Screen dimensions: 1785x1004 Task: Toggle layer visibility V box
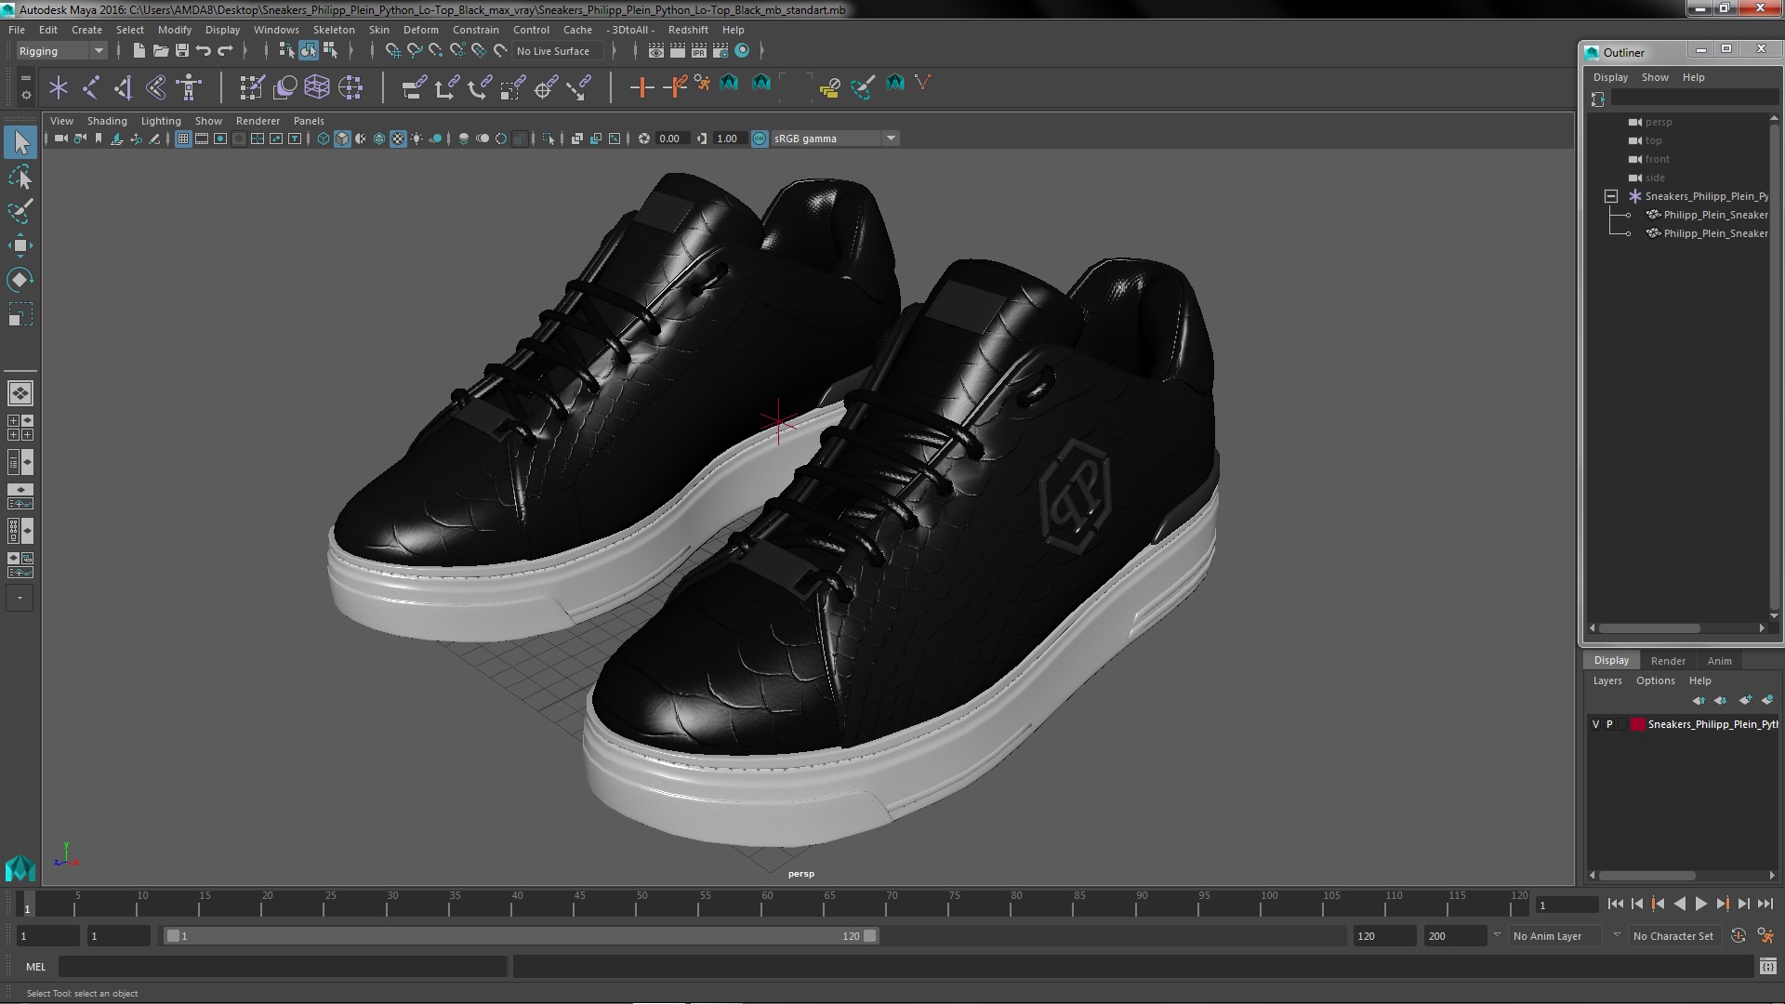1596,724
